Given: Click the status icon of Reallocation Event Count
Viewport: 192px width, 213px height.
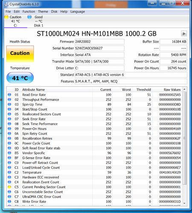Looking at the screenshot, I should 9,182.
